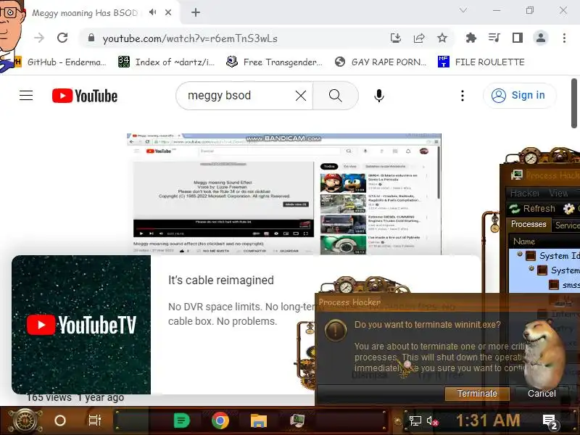
Task: Clear the search text with X
Action: tap(301, 96)
